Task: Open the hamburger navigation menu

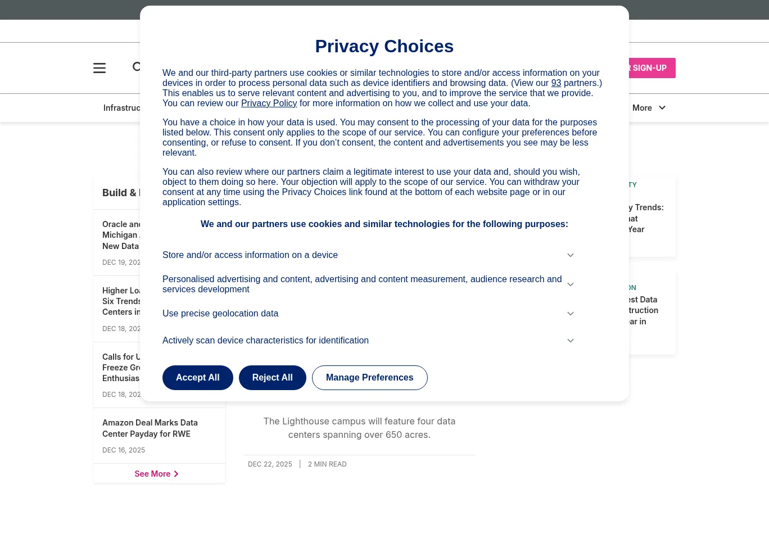Action: point(99,68)
